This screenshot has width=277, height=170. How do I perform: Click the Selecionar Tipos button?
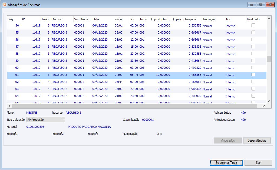[226, 163]
